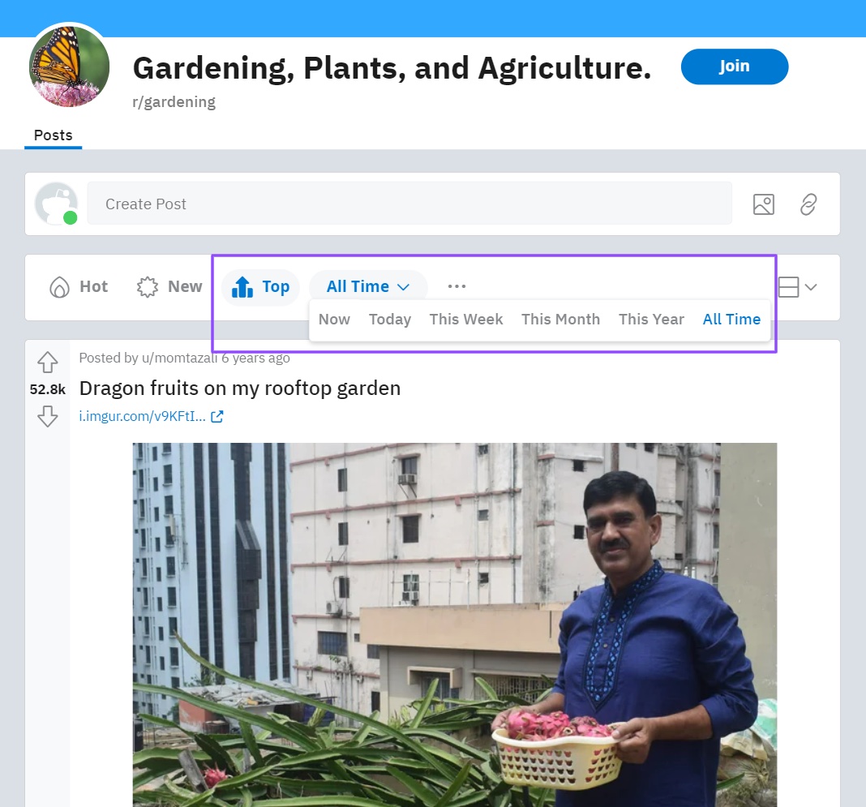
Task: Switch to the Posts tab
Action: click(53, 135)
